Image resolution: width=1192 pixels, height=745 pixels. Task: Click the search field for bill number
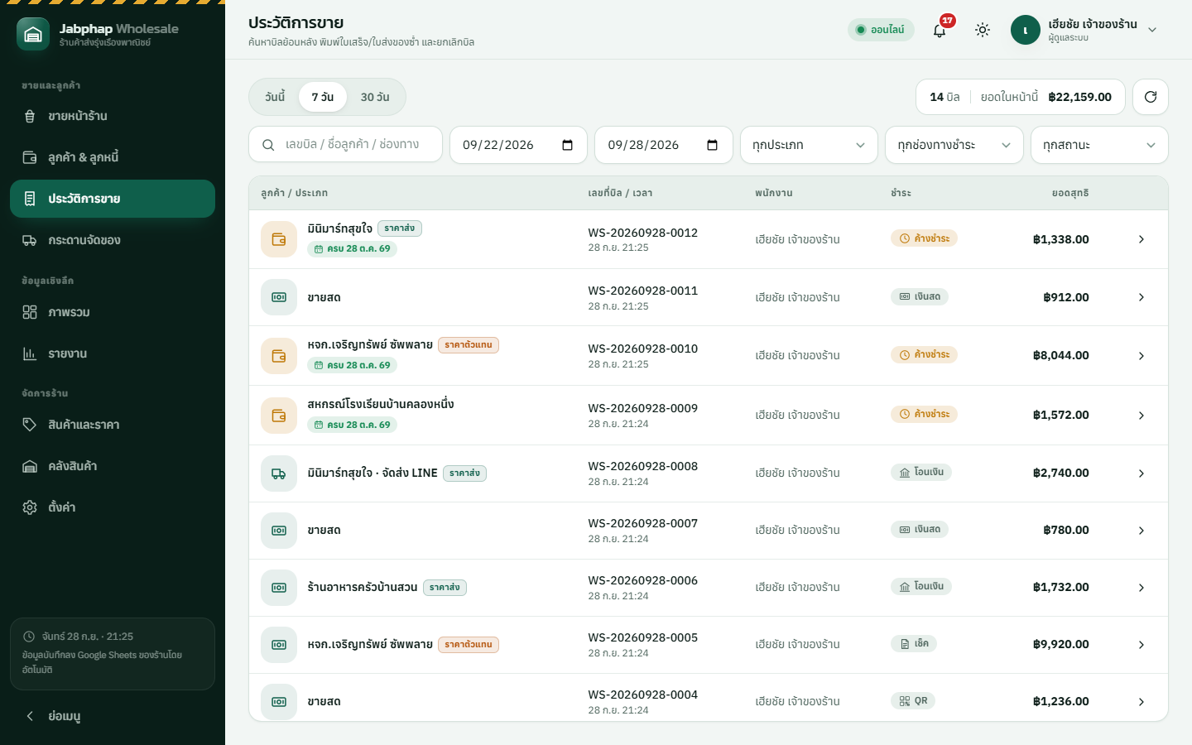point(345,145)
